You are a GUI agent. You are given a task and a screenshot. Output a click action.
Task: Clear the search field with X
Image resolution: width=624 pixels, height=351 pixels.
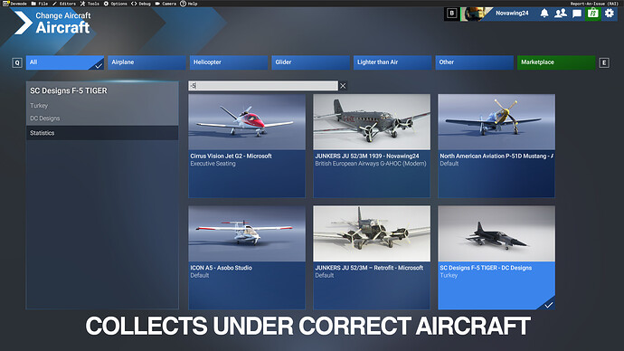click(343, 86)
